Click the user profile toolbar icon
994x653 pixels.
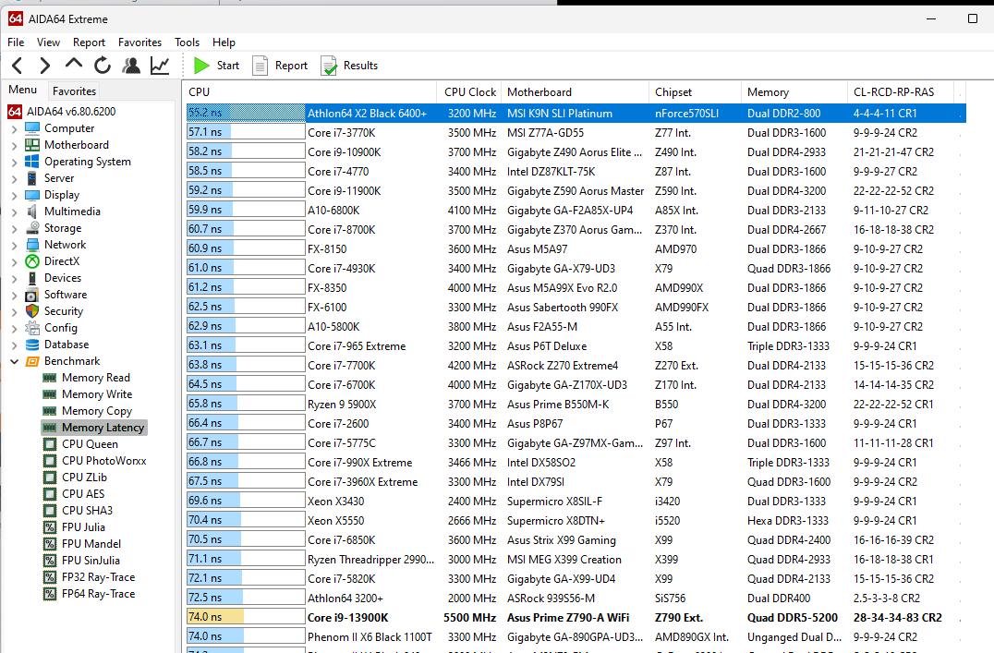(x=131, y=66)
